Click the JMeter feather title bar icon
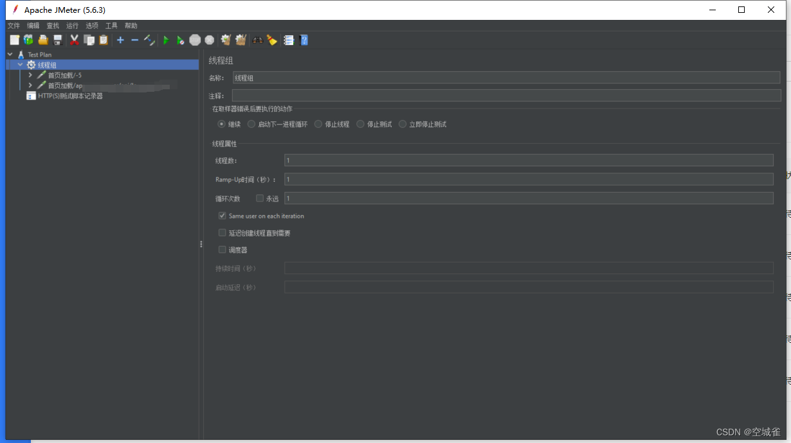The image size is (791, 443). pyautogui.click(x=15, y=10)
